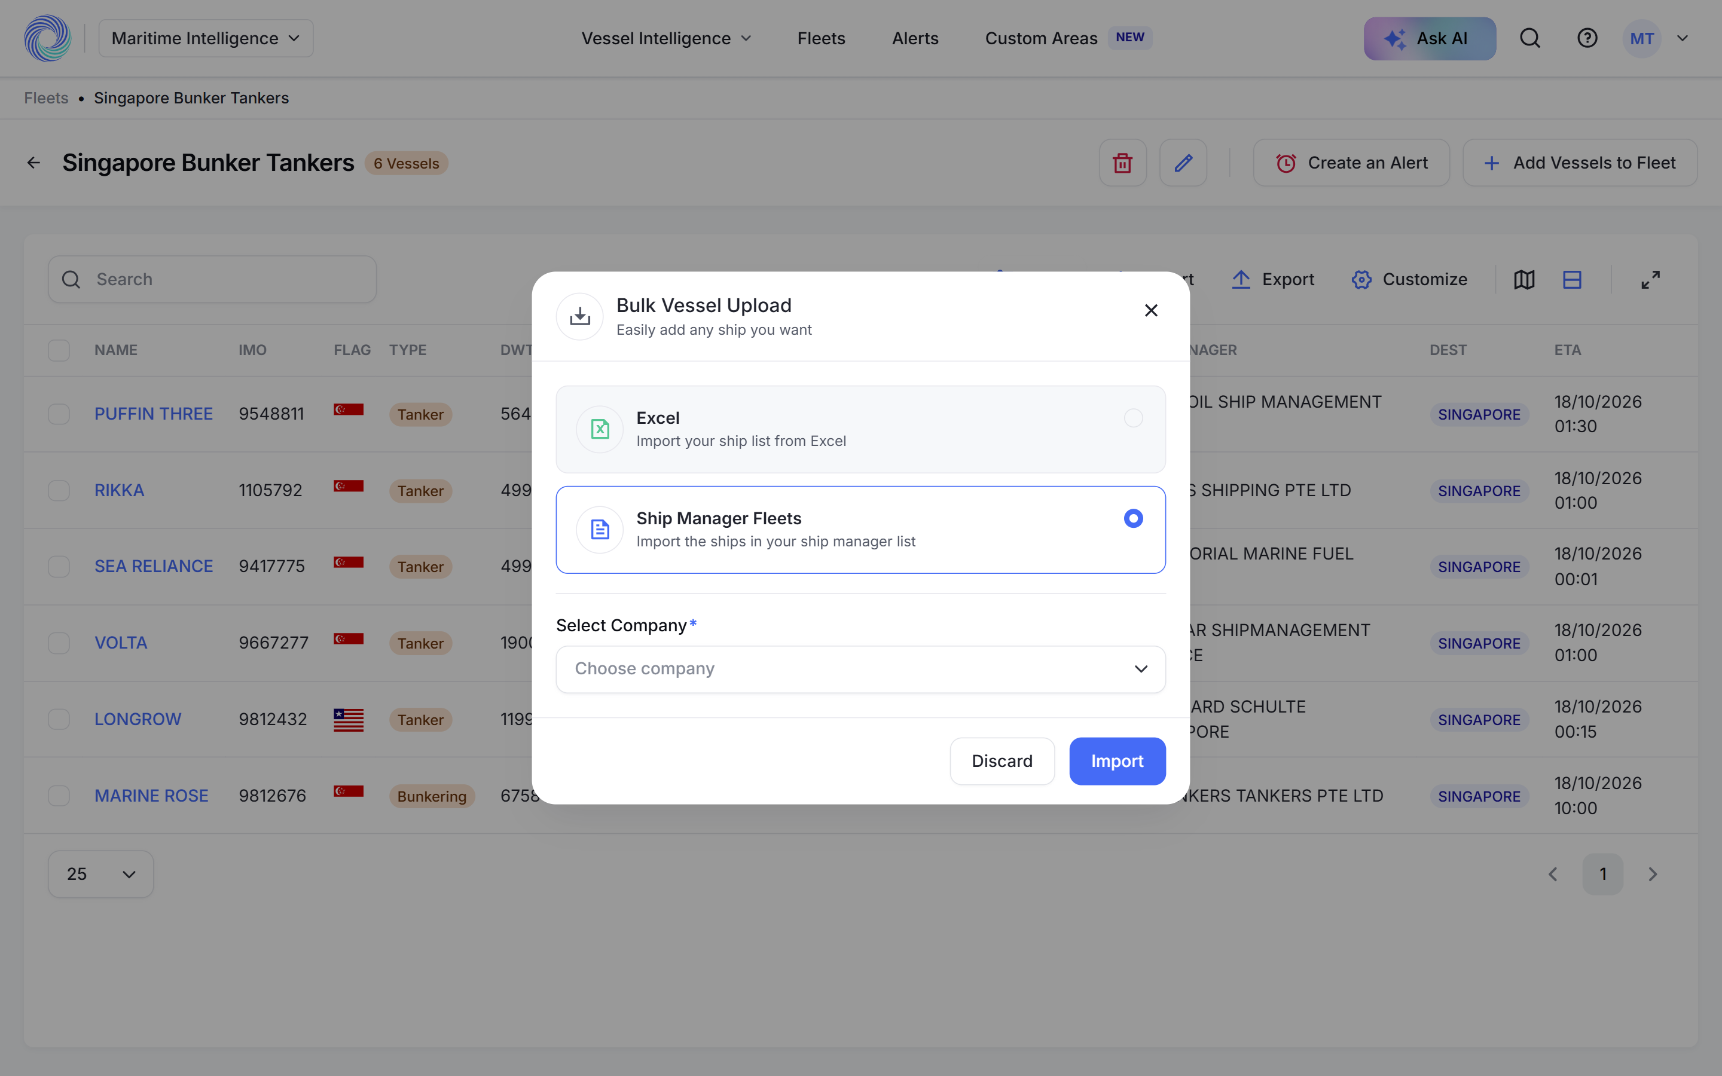The image size is (1722, 1076).
Task: Click the fleet Search input field
Action: 212,280
